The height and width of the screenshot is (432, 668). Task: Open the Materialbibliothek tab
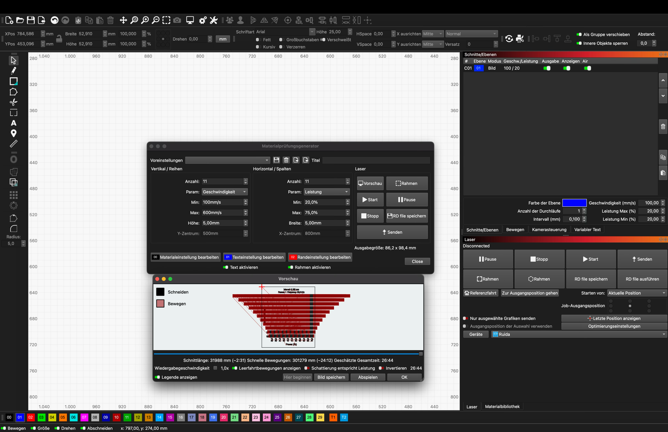tap(502, 407)
